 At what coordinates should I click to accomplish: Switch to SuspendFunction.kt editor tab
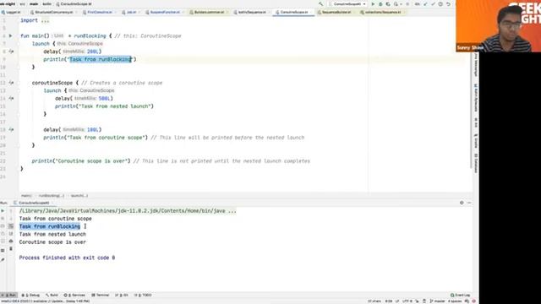(x=165, y=12)
